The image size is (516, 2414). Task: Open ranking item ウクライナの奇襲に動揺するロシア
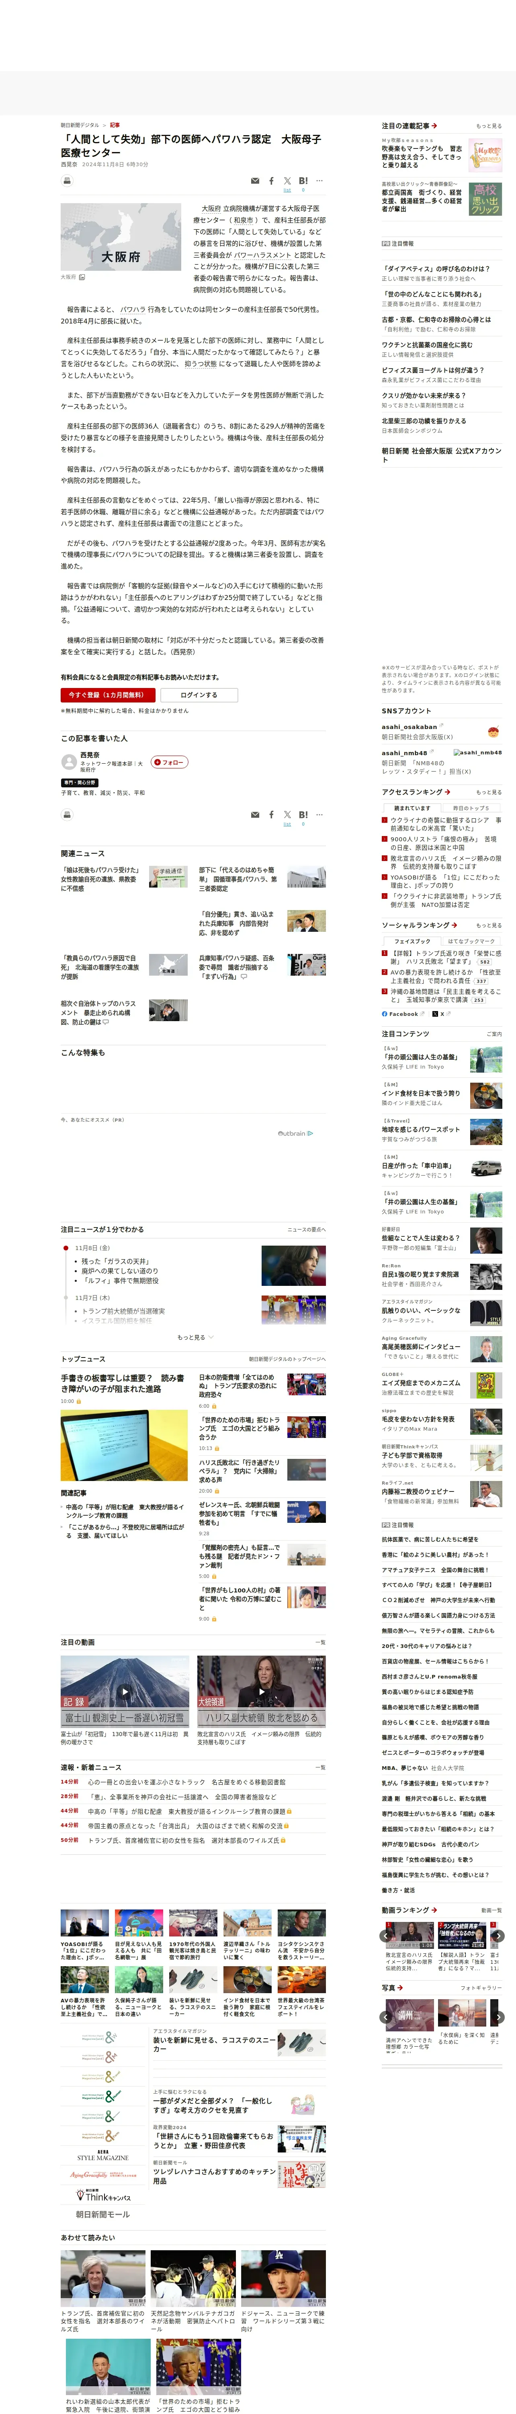coord(446,825)
